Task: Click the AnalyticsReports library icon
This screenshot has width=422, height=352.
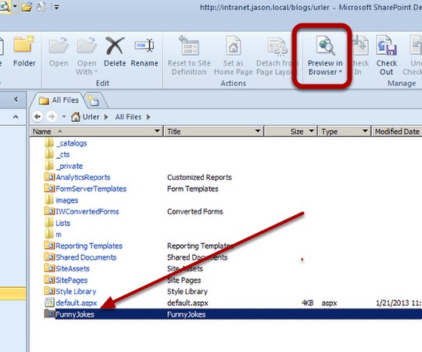Action: coord(49,177)
